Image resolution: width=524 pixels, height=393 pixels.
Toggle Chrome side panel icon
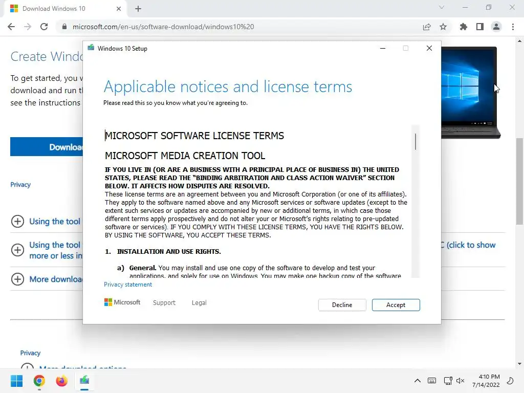[x=480, y=27]
